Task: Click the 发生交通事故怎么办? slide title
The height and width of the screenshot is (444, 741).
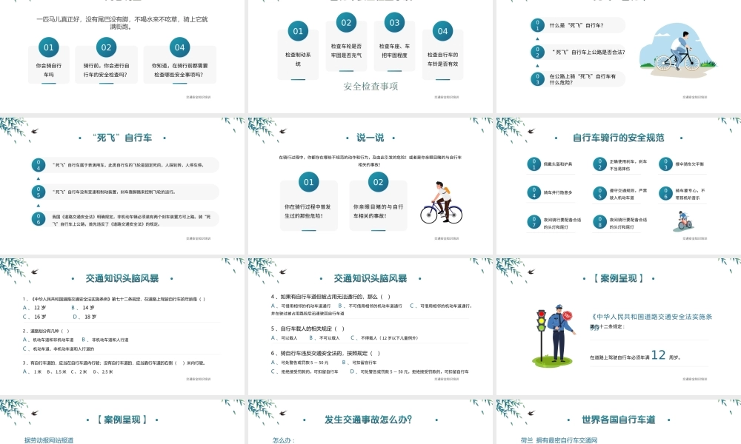Action: pos(368,420)
